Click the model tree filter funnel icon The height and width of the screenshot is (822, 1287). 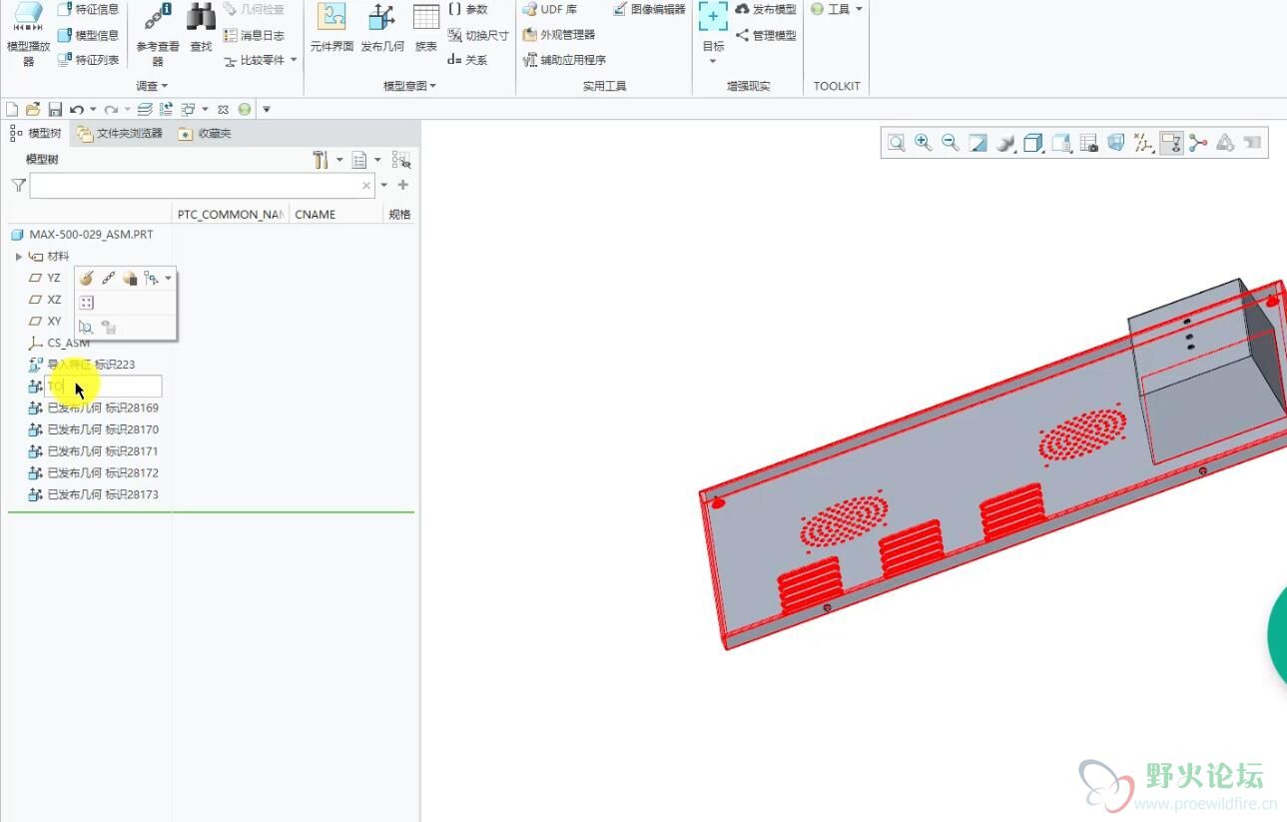18,185
